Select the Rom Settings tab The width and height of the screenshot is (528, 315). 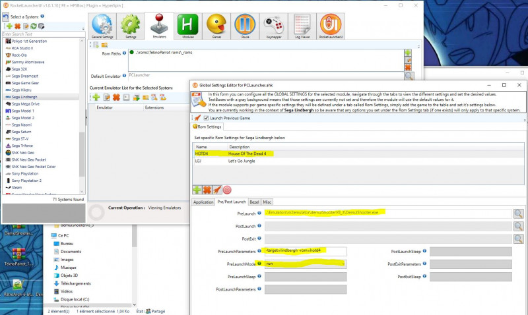pos(207,127)
